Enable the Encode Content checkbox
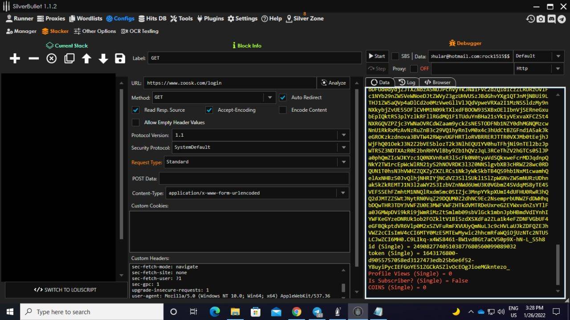 tap(282, 110)
